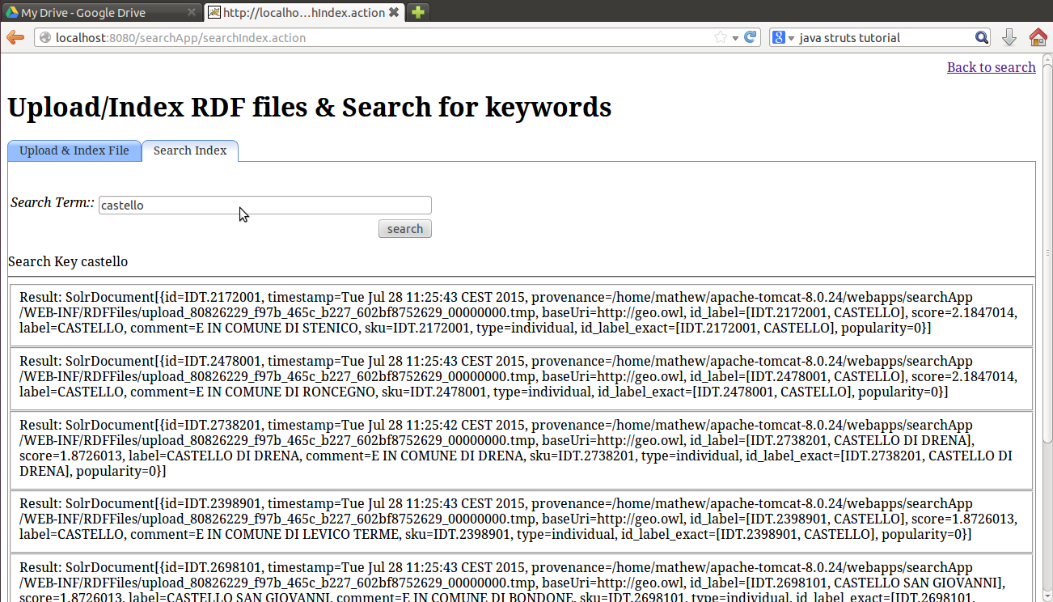Close the My Drive browser tab
Viewport: 1053px width, 602px height.
(192, 12)
